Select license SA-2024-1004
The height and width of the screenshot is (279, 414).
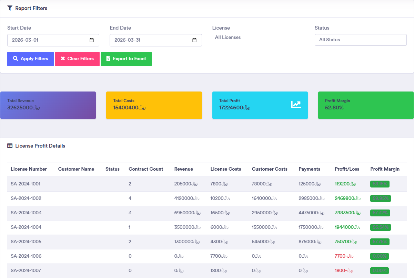click(x=26, y=227)
